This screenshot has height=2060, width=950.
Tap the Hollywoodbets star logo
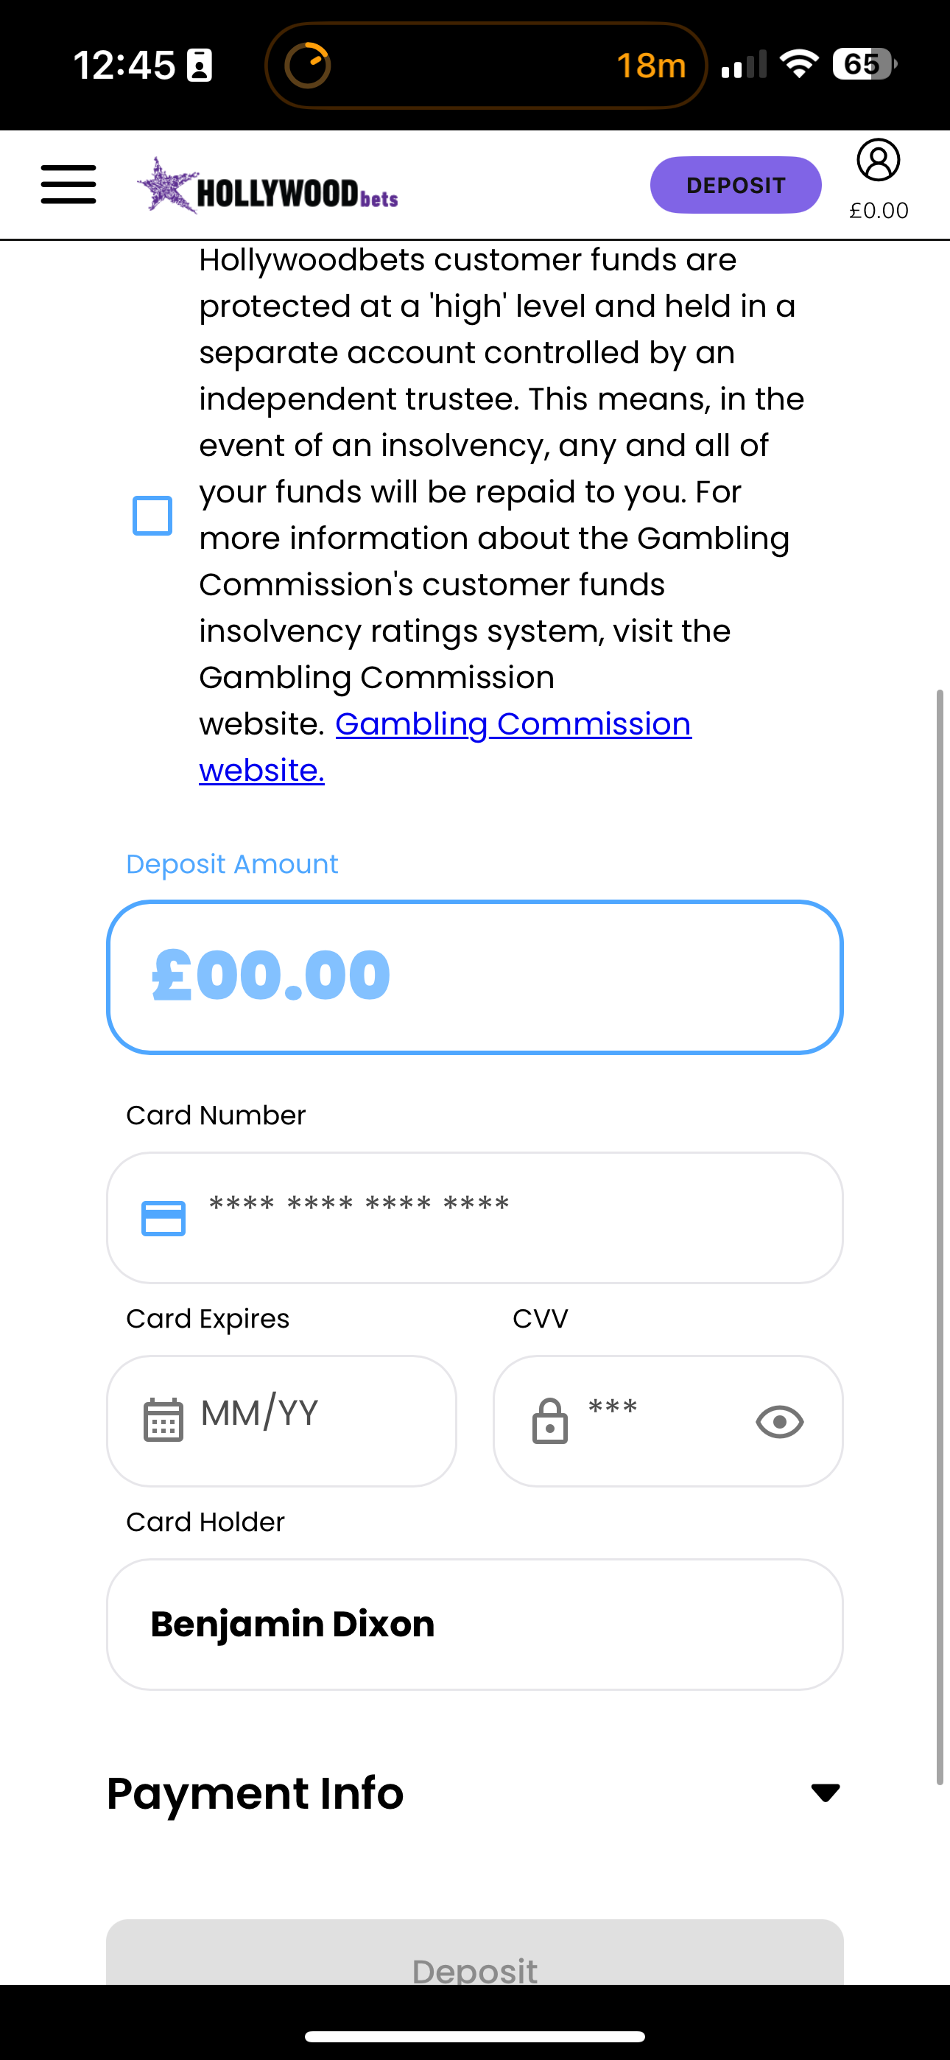[168, 186]
